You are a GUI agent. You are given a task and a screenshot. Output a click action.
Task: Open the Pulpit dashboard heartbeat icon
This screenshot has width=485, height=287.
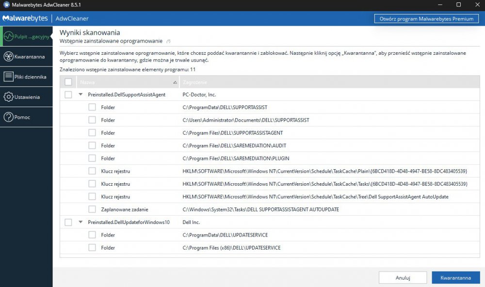coord(8,36)
